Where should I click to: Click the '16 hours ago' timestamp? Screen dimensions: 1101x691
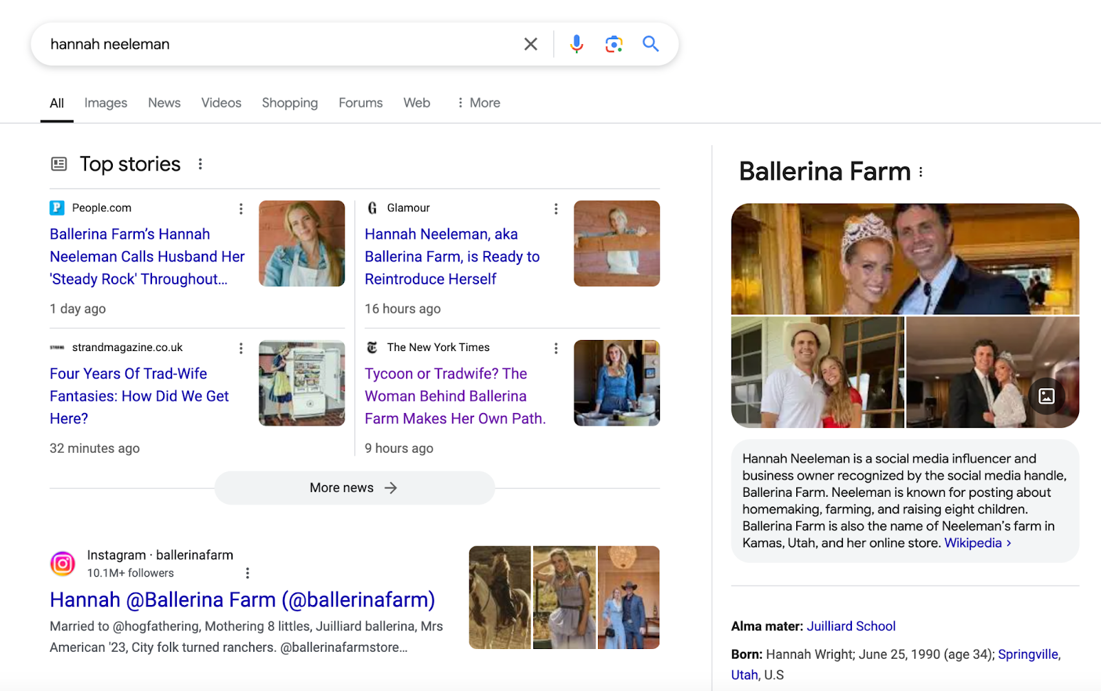point(403,309)
